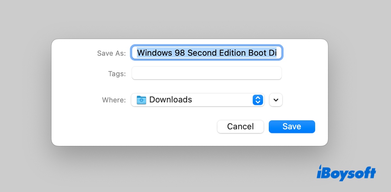The width and height of the screenshot is (391, 192).
Task: Click the "Downloads" text in the location popup
Action: (170, 100)
